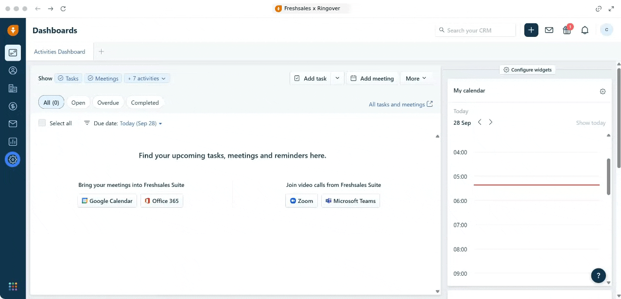621x299 pixels.
Task: Click the Add meeting button
Action: click(372, 78)
